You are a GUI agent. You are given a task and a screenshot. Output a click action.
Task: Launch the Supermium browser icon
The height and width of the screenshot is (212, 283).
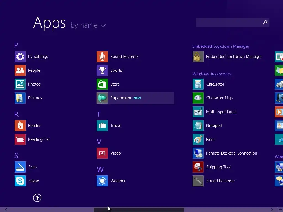[x=102, y=98]
